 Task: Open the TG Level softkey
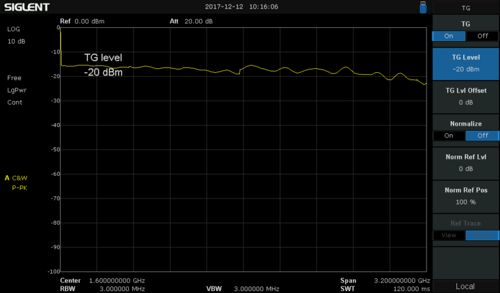tap(465, 63)
